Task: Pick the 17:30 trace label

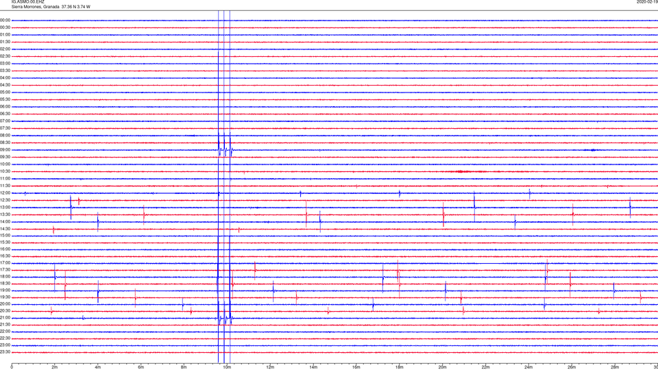Action: tap(5, 270)
